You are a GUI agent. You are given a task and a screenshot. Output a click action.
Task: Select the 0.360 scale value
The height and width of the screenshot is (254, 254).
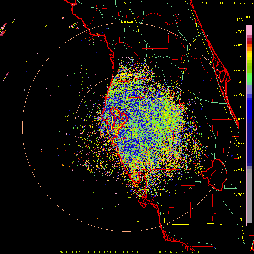[239, 182]
